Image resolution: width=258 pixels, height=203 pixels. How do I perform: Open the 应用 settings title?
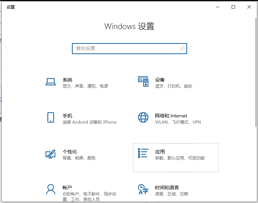coord(160,152)
